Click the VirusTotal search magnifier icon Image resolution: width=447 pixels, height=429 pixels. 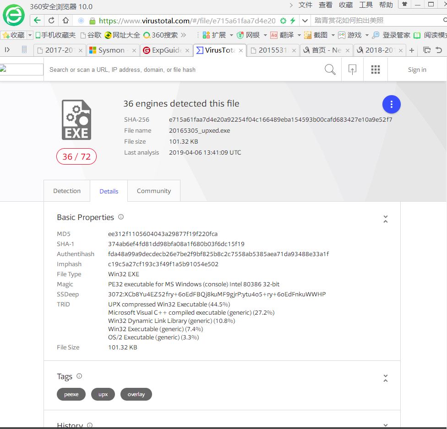coord(330,70)
